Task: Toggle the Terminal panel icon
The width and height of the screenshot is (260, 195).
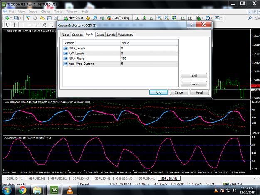Action: pos(49,18)
